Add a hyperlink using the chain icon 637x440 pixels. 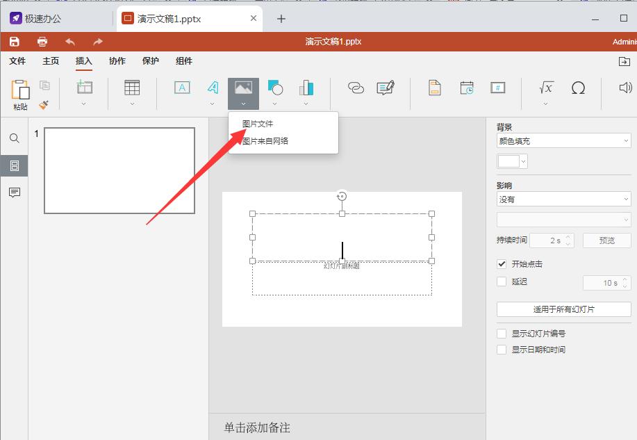[356, 88]
